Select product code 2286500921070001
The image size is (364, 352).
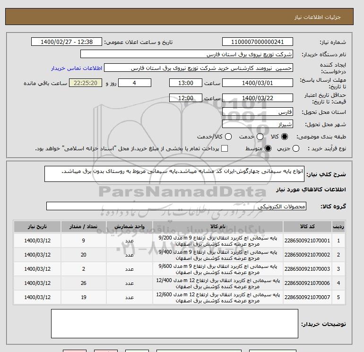(x=307, y=240)
